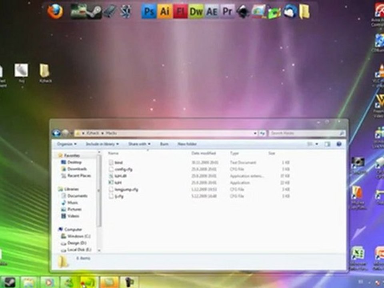Screen dimensions: 384x288
Task: Launch Premiere (Pr) from the dock
Action: tap(227, 12)
